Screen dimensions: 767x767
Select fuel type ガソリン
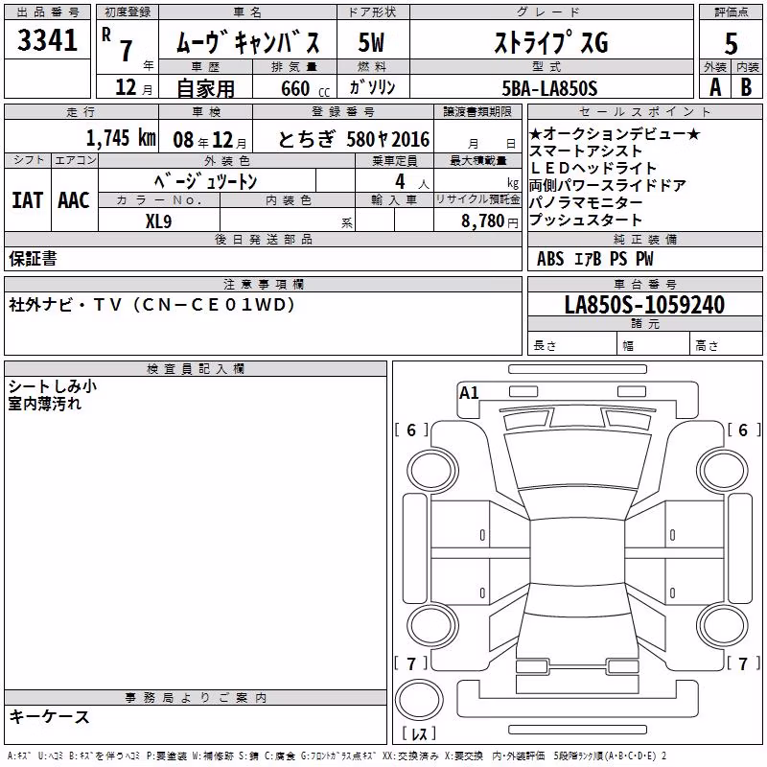pos(372,87)
